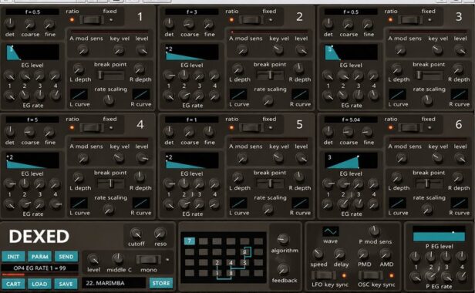Screen dimensions: 475x293
Task: Click operator 1 break point slider
Action: click(x=110, y=75)
